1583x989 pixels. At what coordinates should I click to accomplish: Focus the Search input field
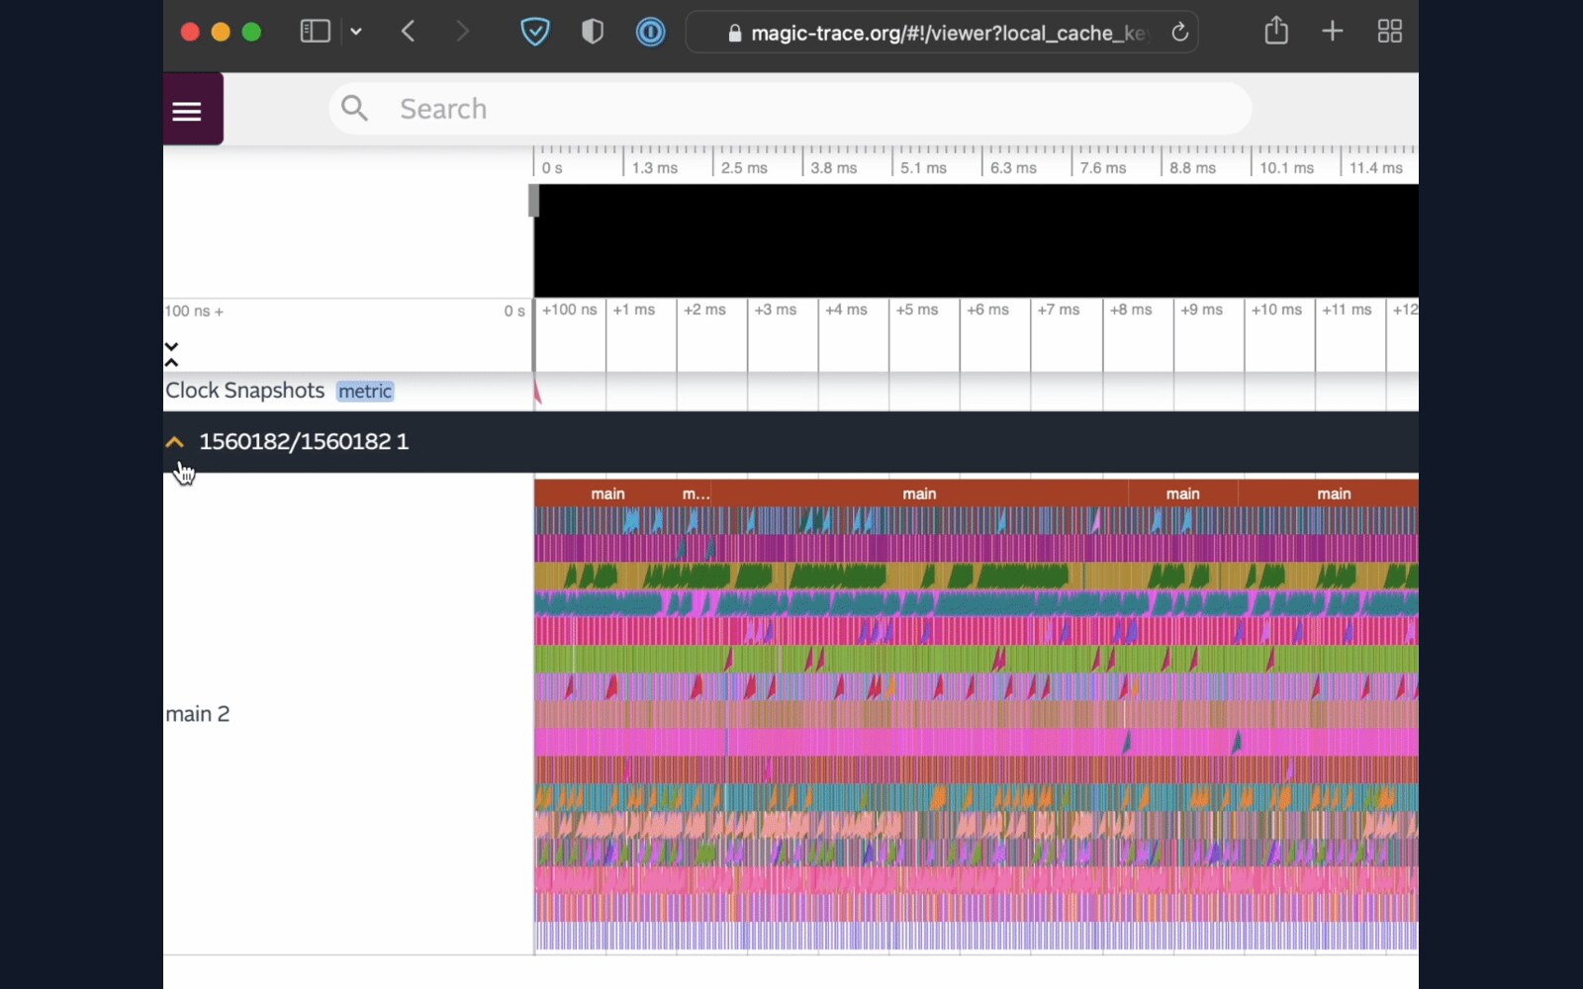pos(790,109)
